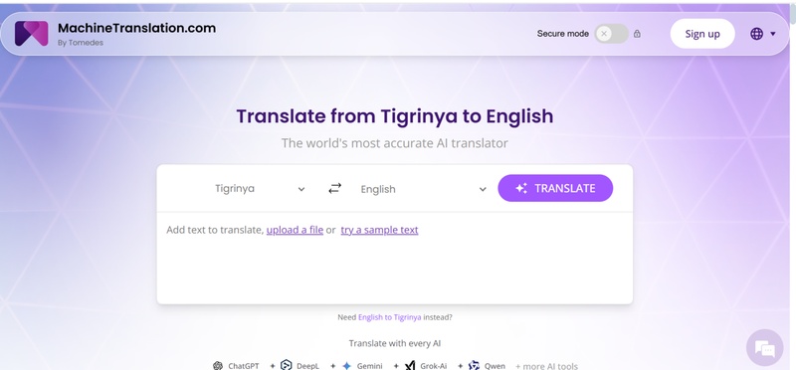Click the try a sample text link
Viewport: 796px width, 370px height.
379,230
